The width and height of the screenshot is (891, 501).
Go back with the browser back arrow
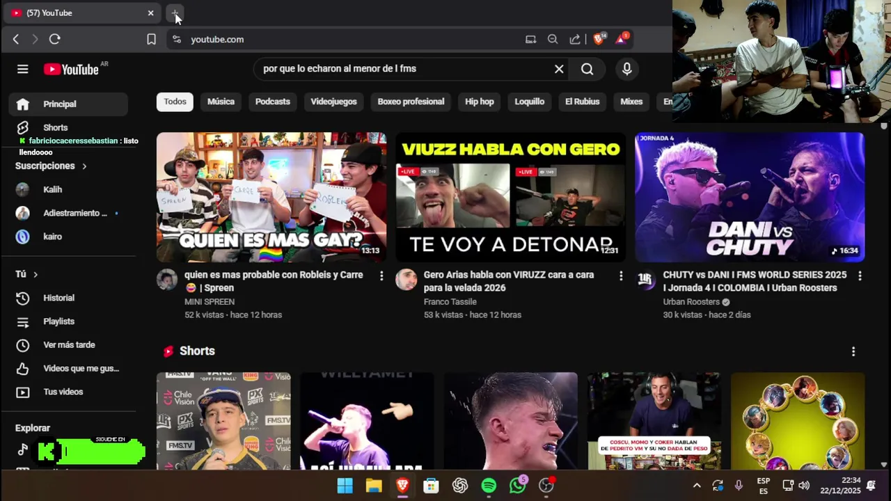coord(16,40)
